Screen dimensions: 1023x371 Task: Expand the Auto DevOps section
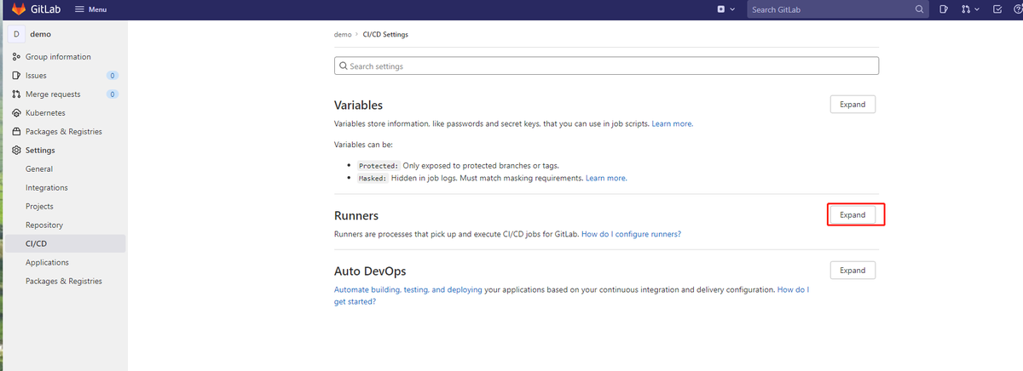click(852, 271)
